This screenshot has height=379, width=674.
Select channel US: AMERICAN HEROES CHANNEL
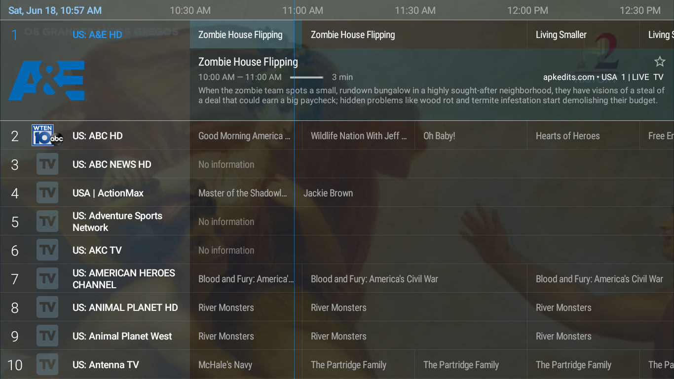pyautogui.click(x=124, y=279)
